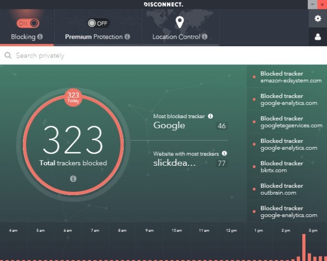Click the info icon beside Blocking

(x=40, y=37)
